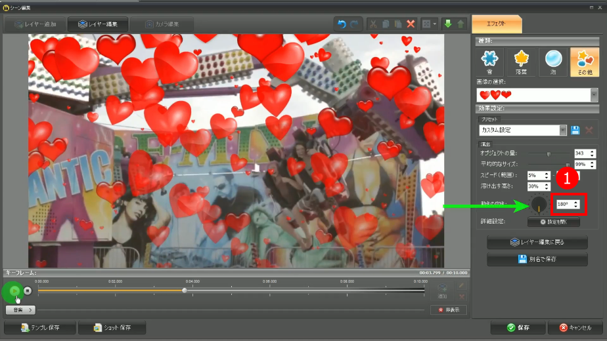Select the falling leaves effect type
The image size is (607, 341).
pyautogui.click(x=522, y=62)
